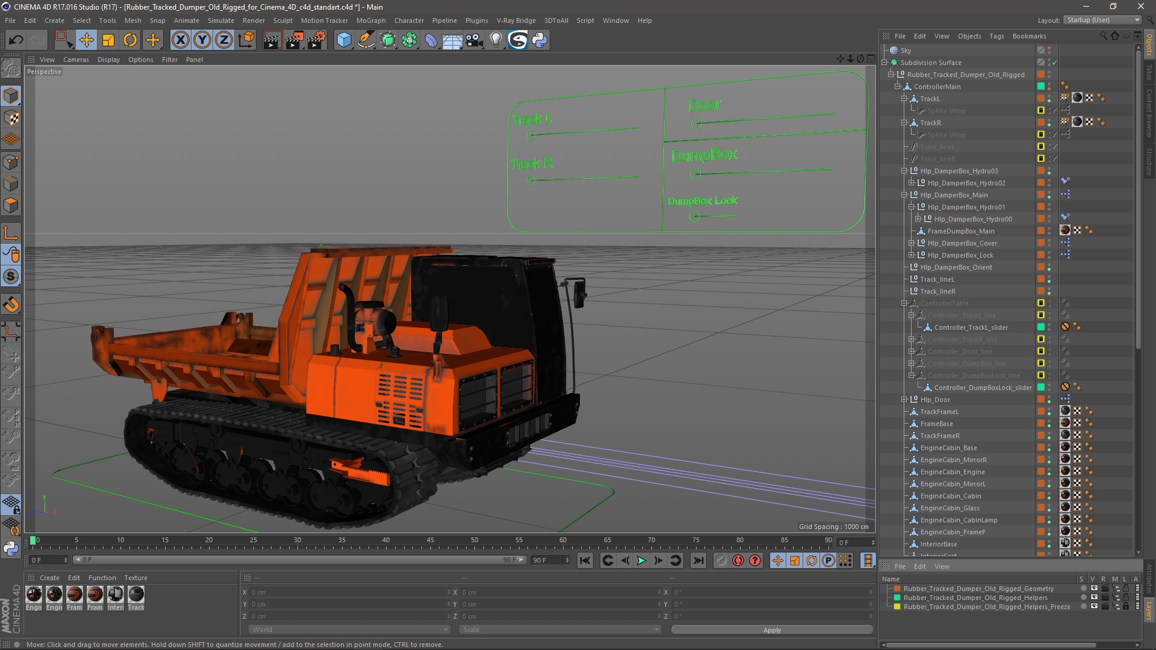Add a Camera object icon
The height and width of the screenshot is (650, 1156).
point(474,40)
